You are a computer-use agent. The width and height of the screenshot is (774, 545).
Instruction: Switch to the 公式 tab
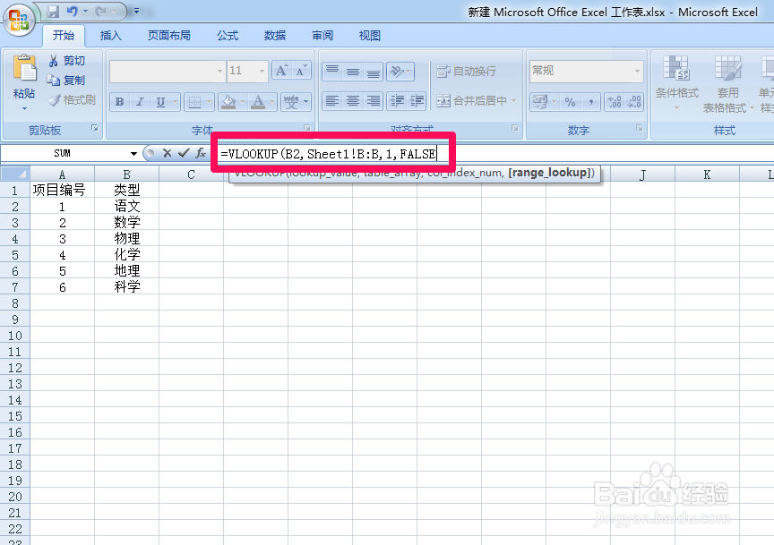228,36
